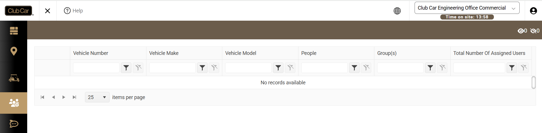Open the golf cart vehicles sidebar icon
Viewport: 542px width, 133px height.
click(14, 78)
